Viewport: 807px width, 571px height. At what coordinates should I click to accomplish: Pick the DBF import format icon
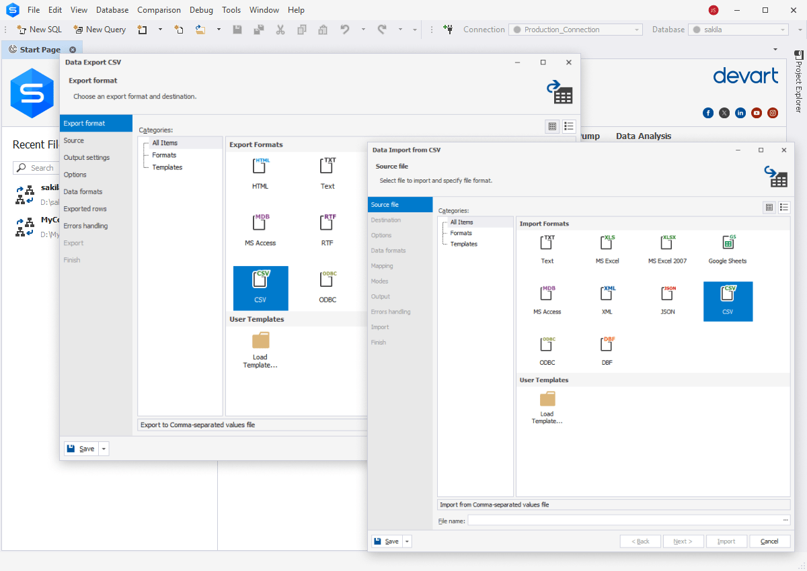point(607,347)
